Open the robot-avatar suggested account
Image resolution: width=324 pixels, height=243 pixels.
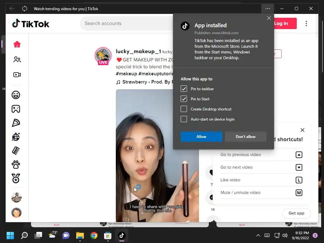(16, 197)
